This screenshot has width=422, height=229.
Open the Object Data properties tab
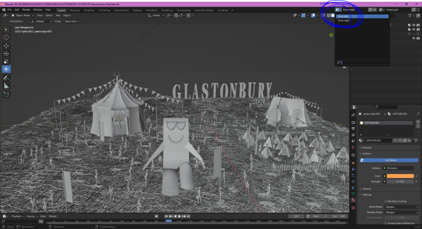(x=353, y=194)
